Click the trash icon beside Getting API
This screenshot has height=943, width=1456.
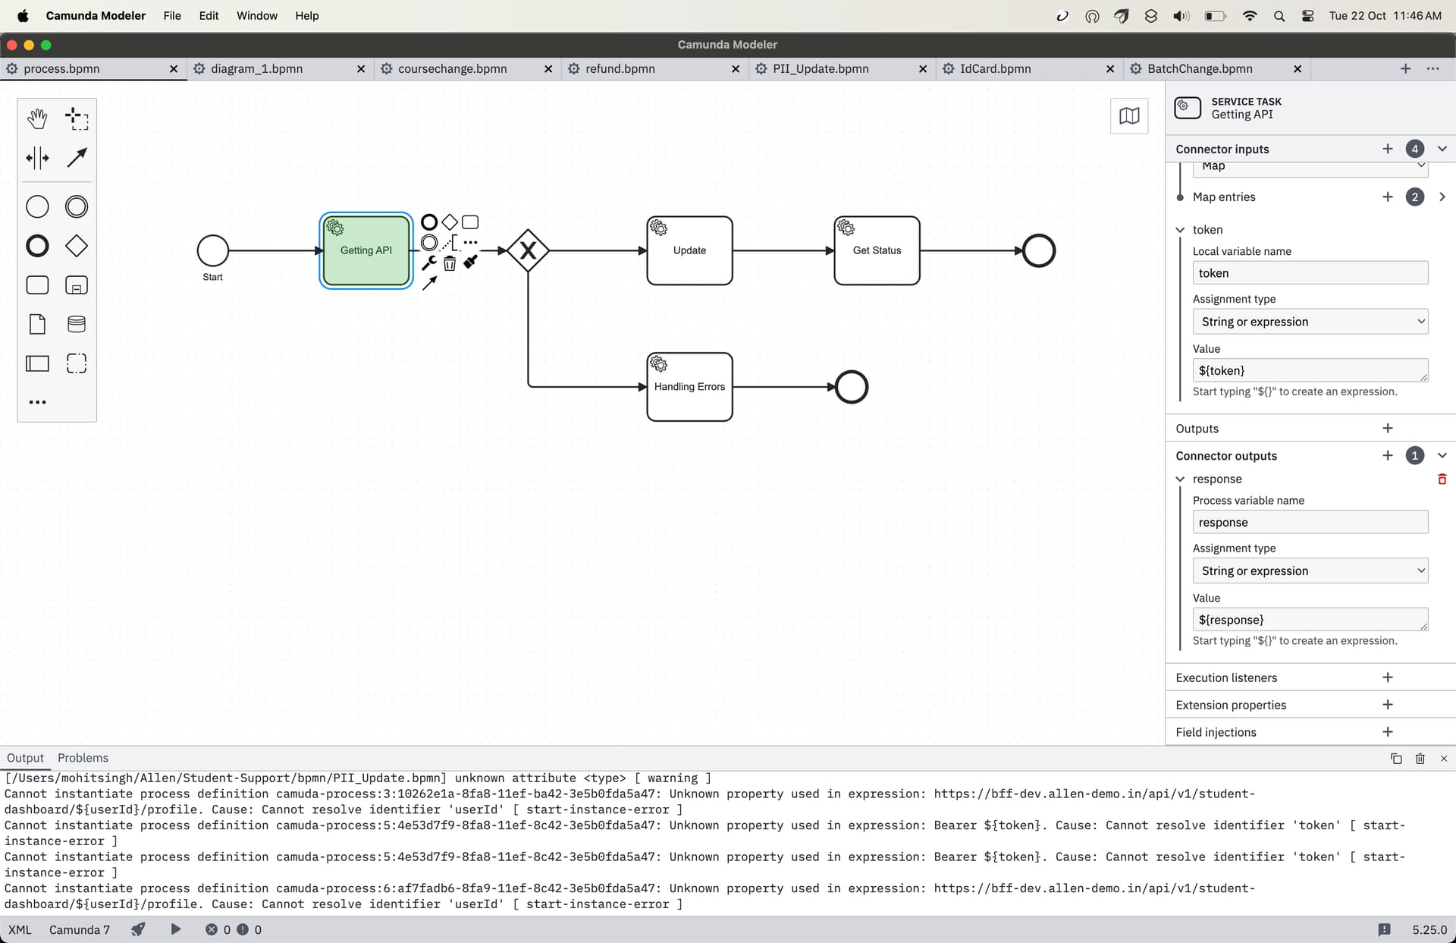click(450, 263)
